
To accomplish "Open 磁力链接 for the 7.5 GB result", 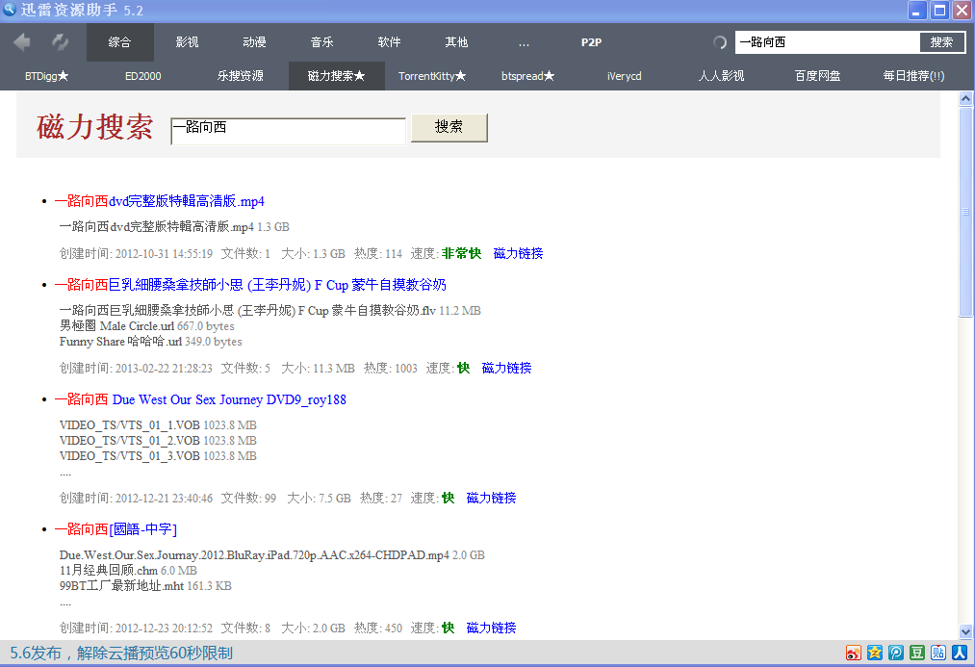I will point(491,498).
